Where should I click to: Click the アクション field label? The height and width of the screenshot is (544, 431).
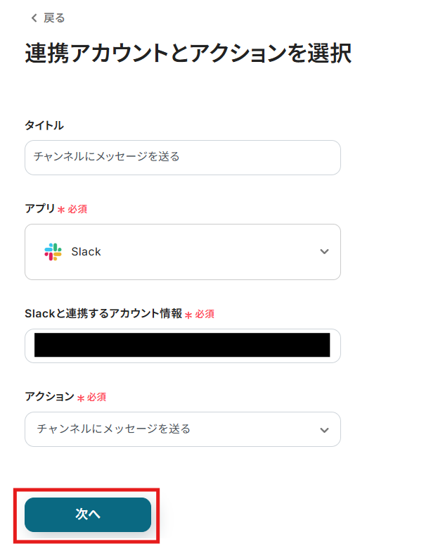click(x=49, y=396)
